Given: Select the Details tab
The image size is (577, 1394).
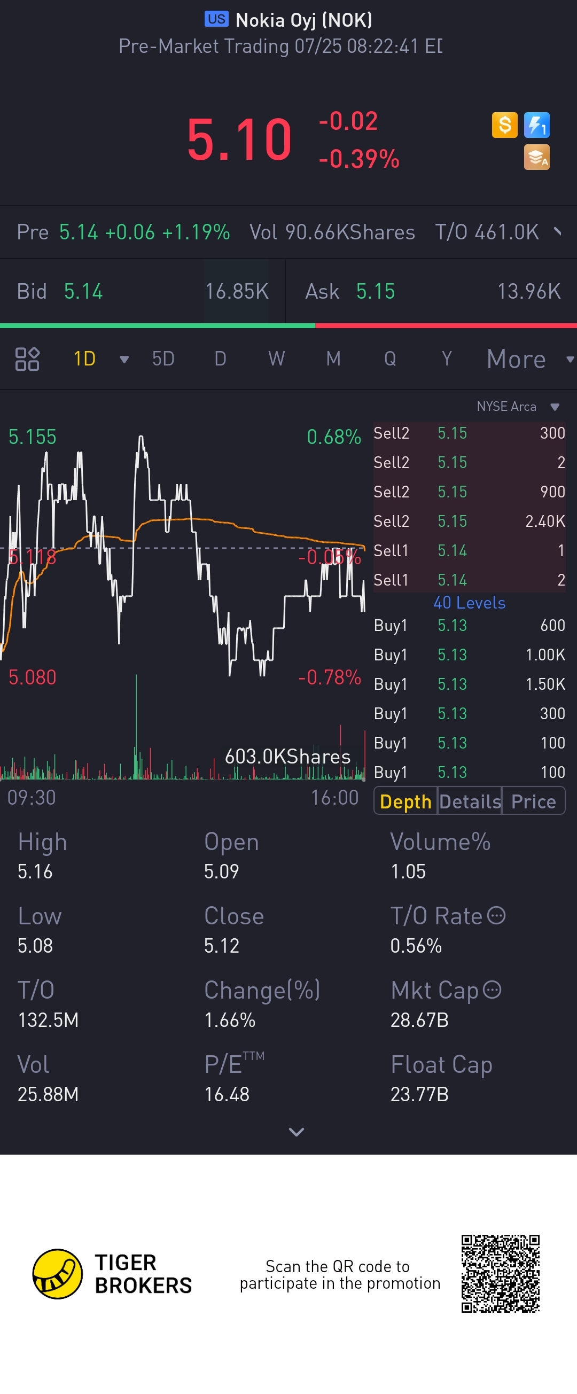Looking at the screenshot, I should [470, 801].
